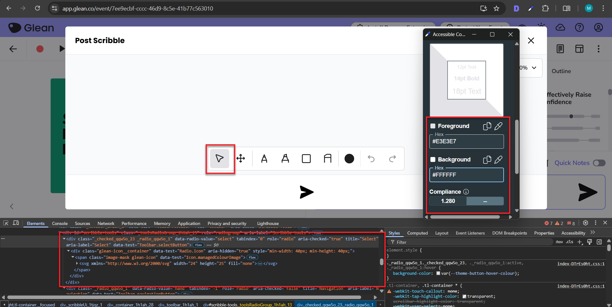Redo the scribble action
Image resolution: width=612 pixels, height=307 pixels.
pyautogui.click(x=392, y=159)
